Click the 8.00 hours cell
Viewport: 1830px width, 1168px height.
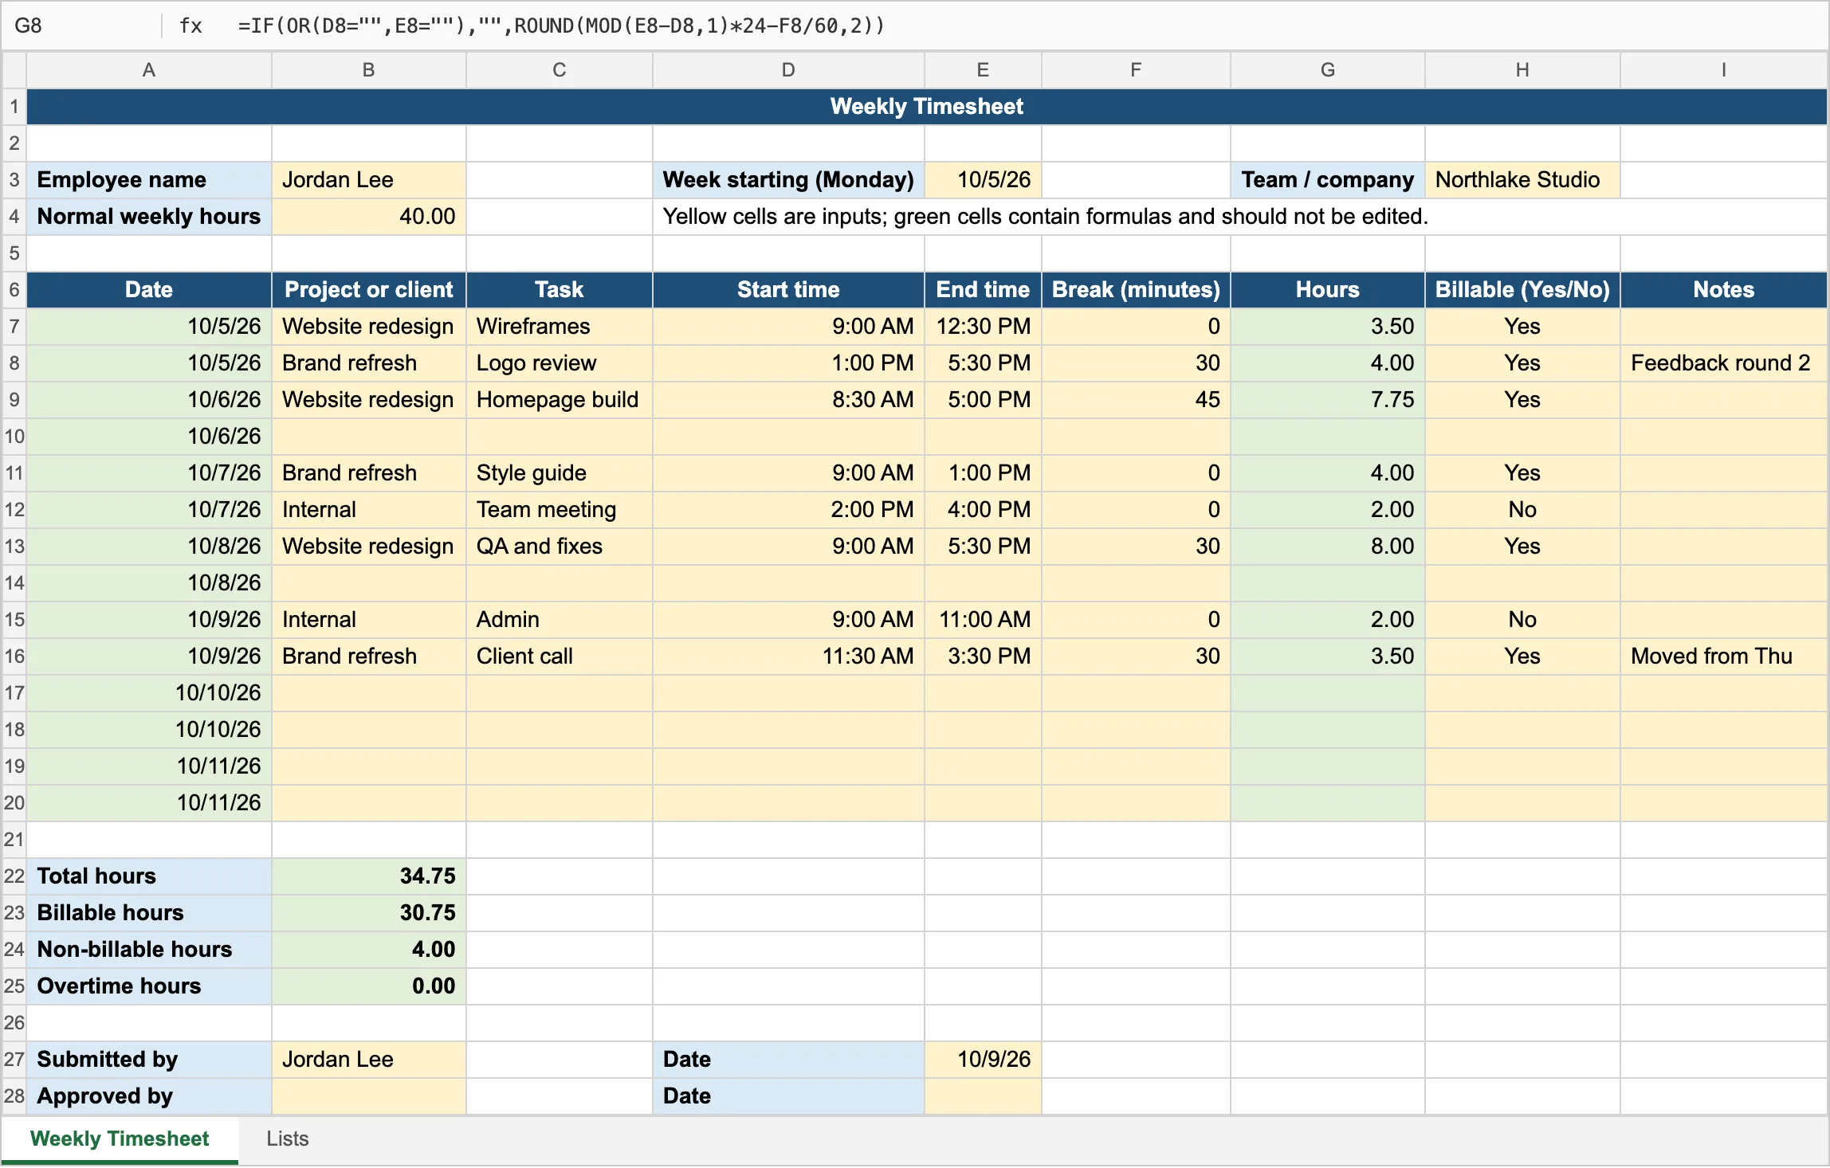(x=1327, y=547)
